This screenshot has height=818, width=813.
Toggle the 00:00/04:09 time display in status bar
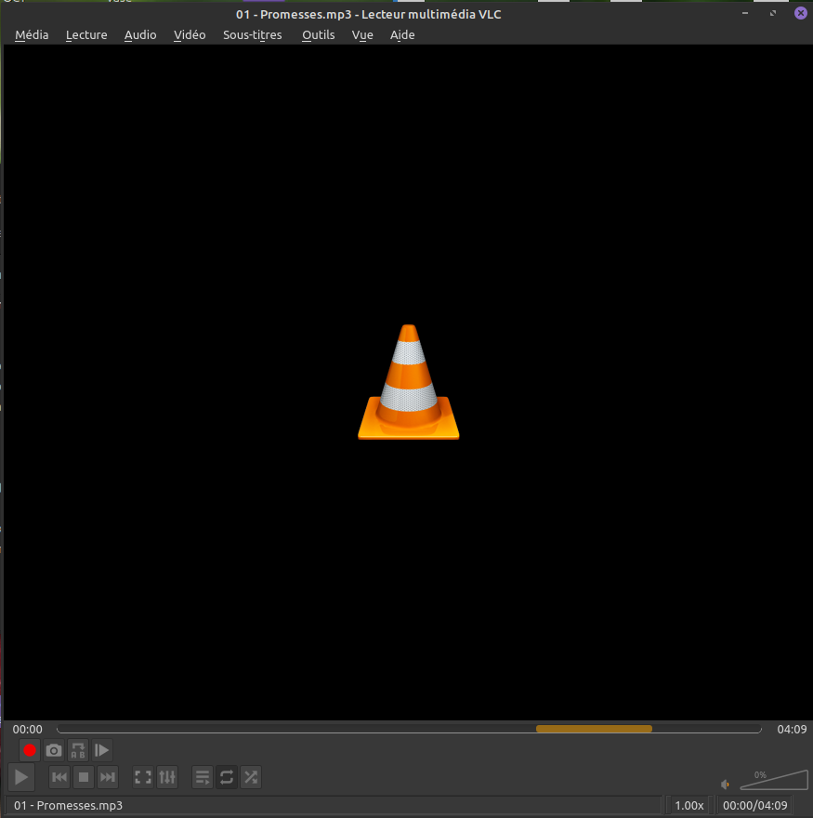pyautogui.click(x=754, y=806)
